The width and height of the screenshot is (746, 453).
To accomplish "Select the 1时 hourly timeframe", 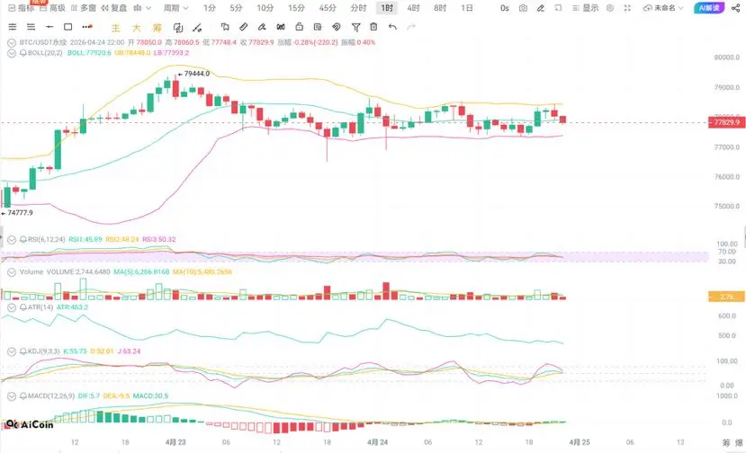I will pos(387,8).
